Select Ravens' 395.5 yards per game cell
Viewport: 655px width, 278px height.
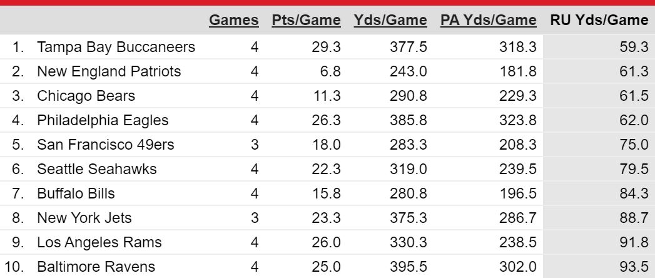(x=409, y=267)
